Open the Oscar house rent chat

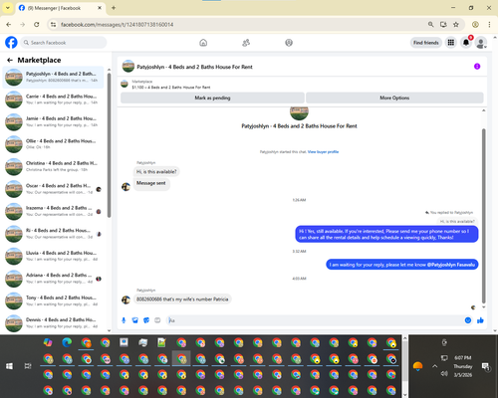pos(54,189)
